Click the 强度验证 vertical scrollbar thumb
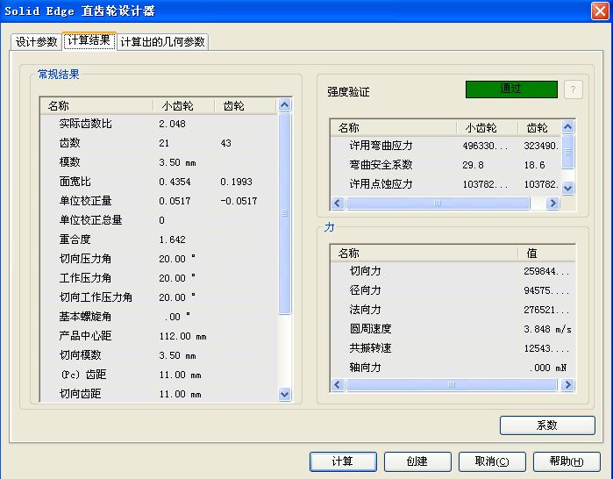This screenshot has height=479, width=613. (x=567, y=152)
